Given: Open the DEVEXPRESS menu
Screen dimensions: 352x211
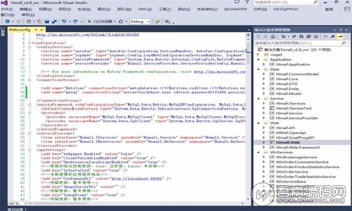Looking at the screenshot, I should tap(286, 9).
